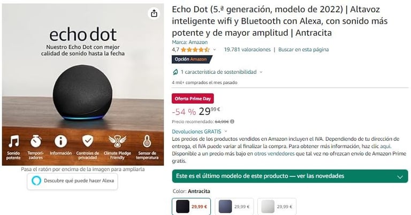The width and height of the screenshot is (411, 215).
Task: Click Descubre qué puede hacer Alexa button
Action: coord(72,181)
